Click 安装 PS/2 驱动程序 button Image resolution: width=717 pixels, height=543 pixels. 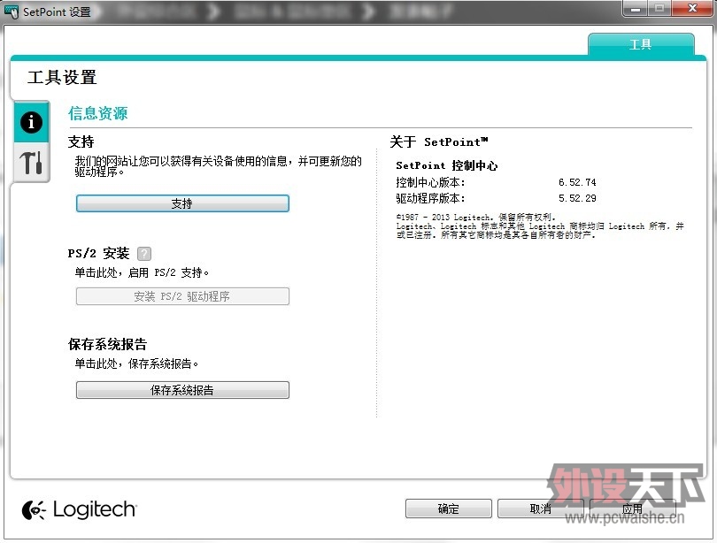click(182, 296)
